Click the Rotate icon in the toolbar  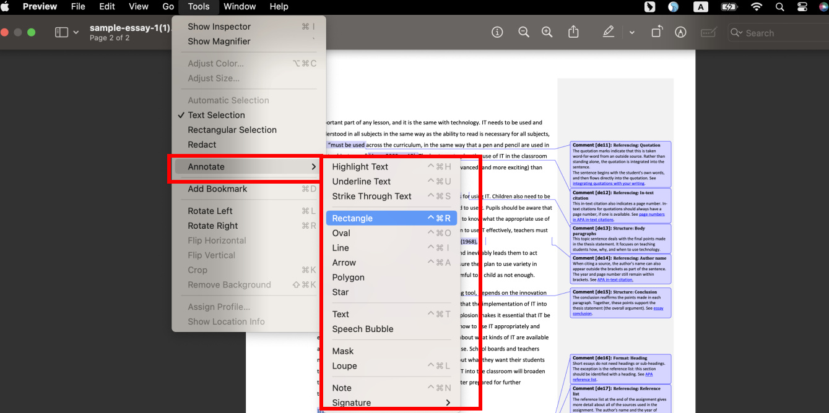pyautogui.click(x=657, y=32)
